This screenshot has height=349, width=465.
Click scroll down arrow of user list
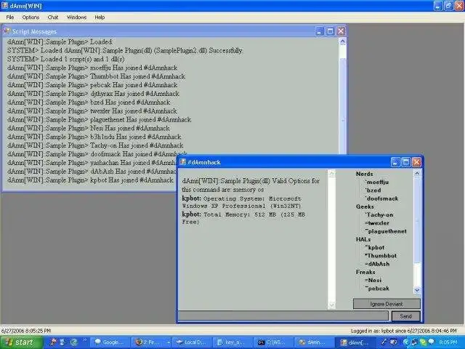point(417,290)
